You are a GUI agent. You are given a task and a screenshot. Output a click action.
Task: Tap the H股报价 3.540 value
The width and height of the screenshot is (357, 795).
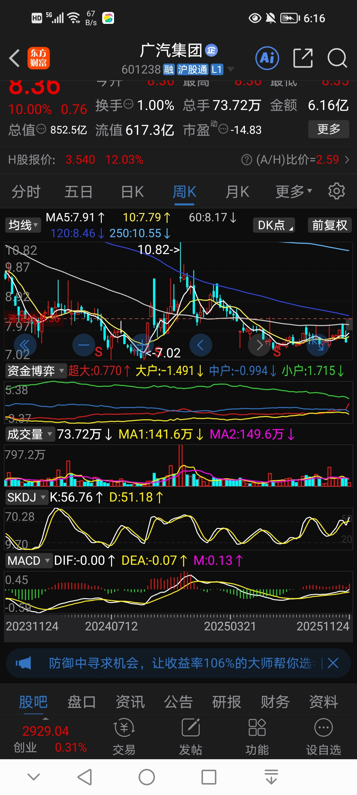[80, 160]
